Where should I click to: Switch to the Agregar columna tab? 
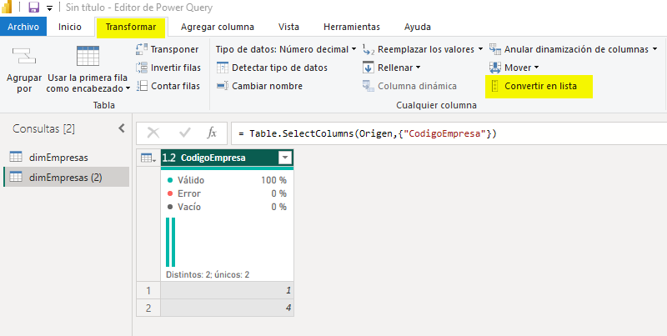pyautogui.click(x=217, y=27)
